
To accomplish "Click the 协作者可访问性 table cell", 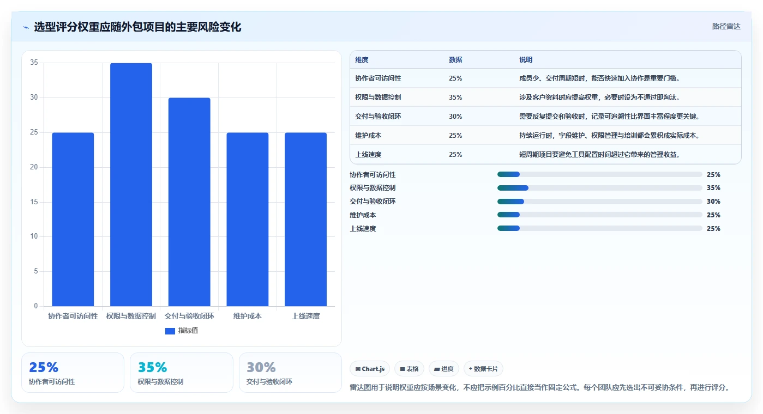I will coord(378,78).
